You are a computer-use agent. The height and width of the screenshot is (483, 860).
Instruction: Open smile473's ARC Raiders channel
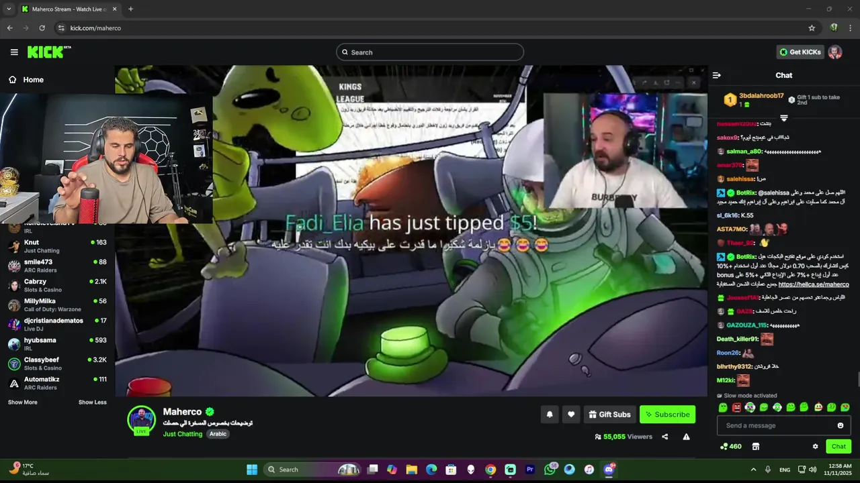pyautogui.click(x=57, y=266)
